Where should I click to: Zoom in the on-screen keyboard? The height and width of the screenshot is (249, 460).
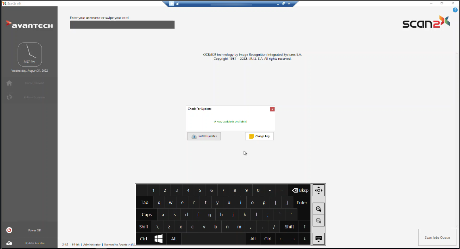tap(318, 209)
